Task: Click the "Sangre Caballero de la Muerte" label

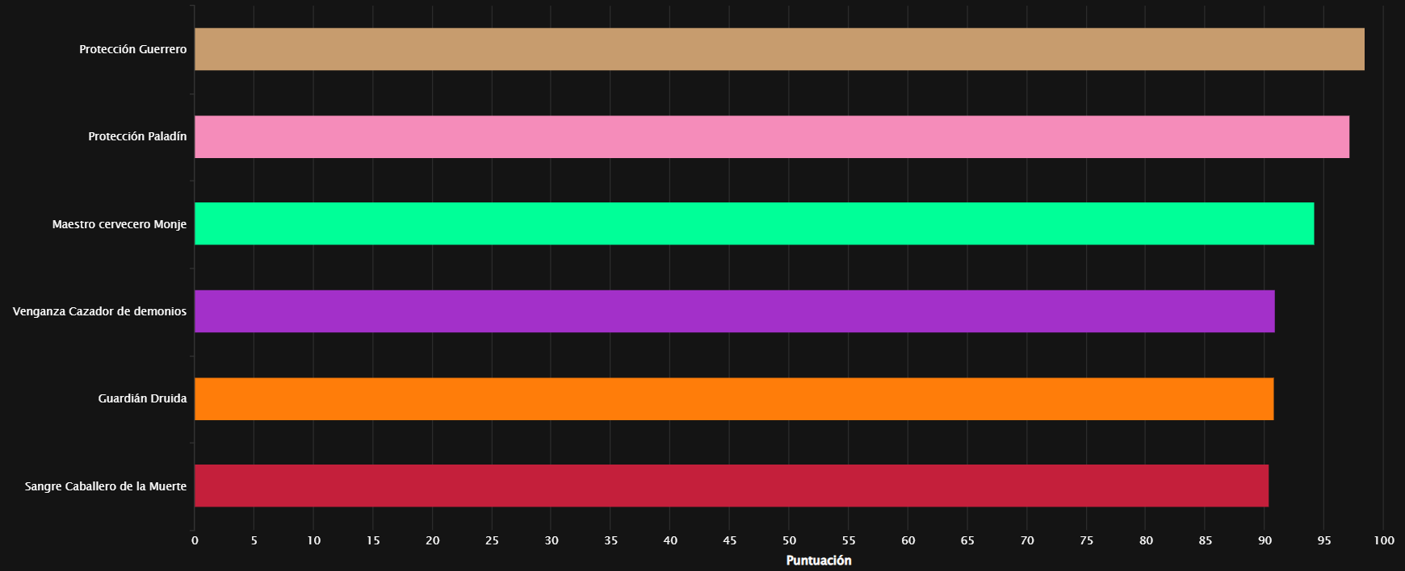Action: (x=106, y=486)
